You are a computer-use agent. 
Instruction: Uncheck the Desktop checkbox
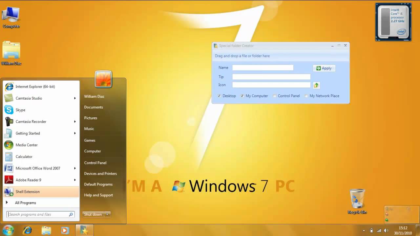[x=219, y=96]
